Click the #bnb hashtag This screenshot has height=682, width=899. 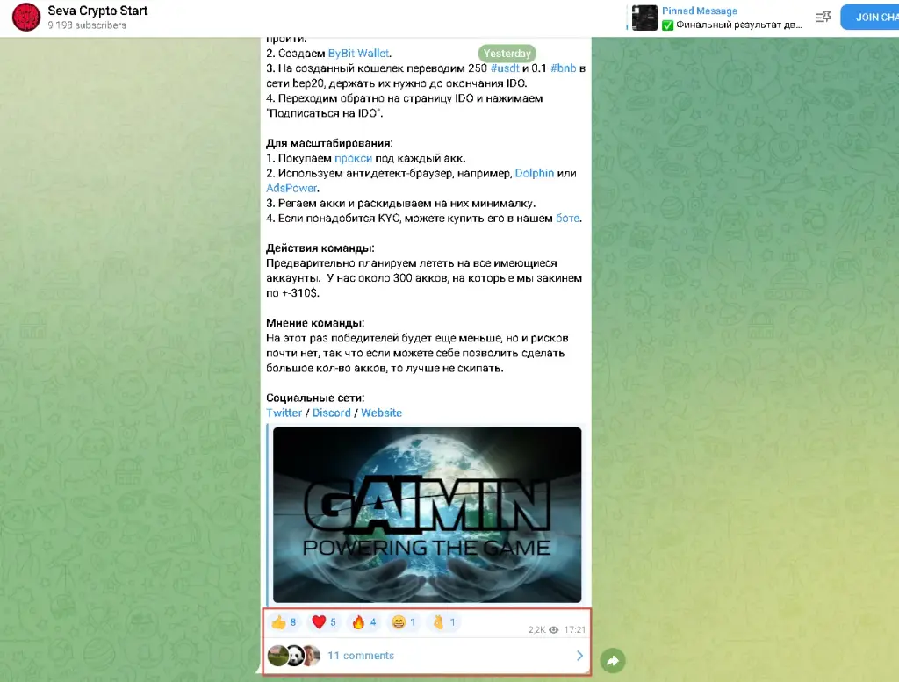tap(563, 68)
